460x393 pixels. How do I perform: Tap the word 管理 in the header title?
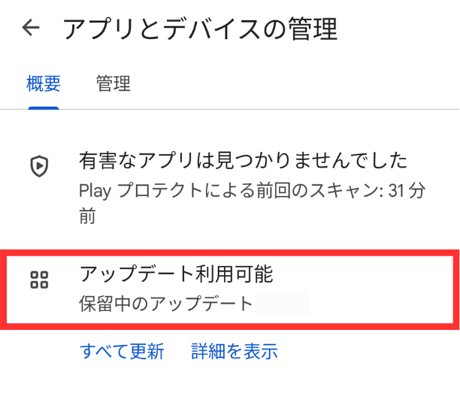(x=313, y=29)
